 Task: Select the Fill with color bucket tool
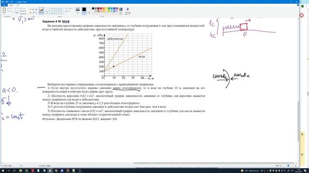point(33,10)
